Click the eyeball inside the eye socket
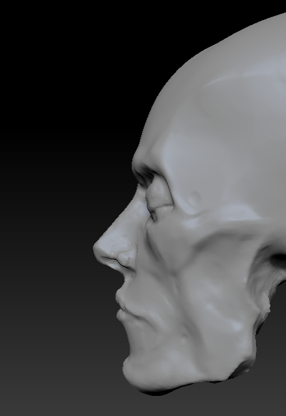The width and height of the screenshot is (286, 416). (159, 196)
